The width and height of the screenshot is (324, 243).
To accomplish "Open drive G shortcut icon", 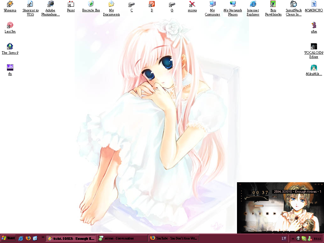I will pyautogui.click(x=172, y=6).
